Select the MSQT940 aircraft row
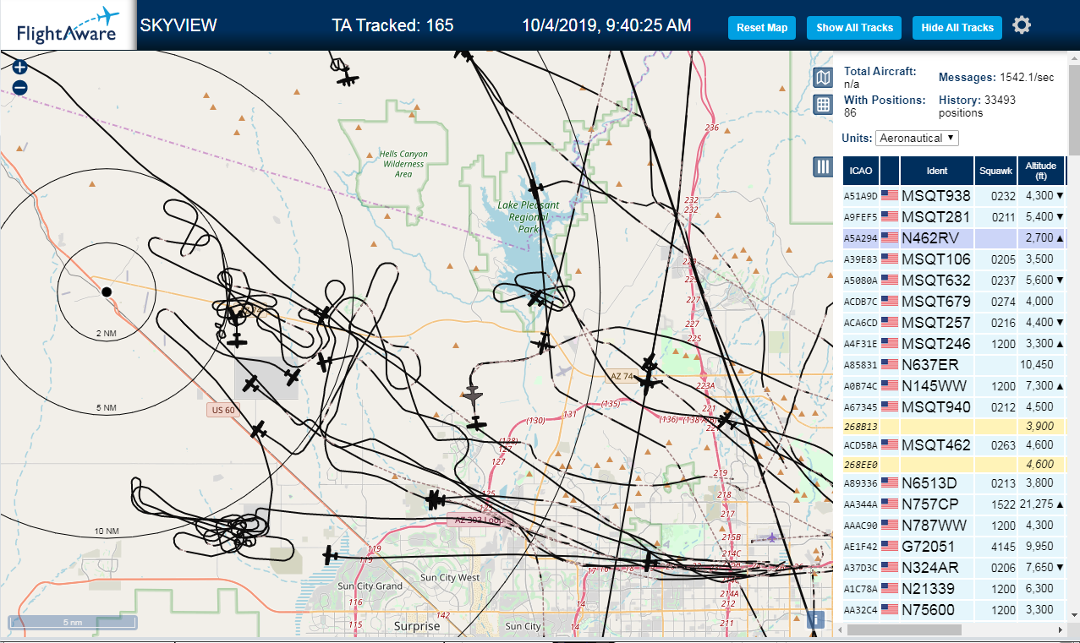 click(955, 406)
